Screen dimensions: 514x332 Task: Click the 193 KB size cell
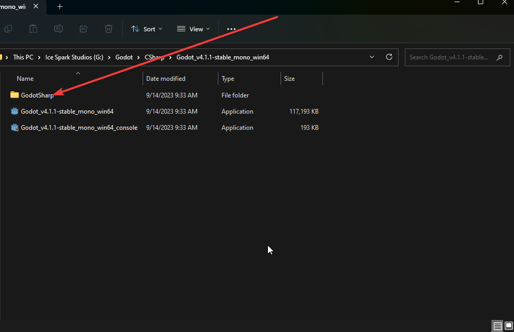(309, 128)
